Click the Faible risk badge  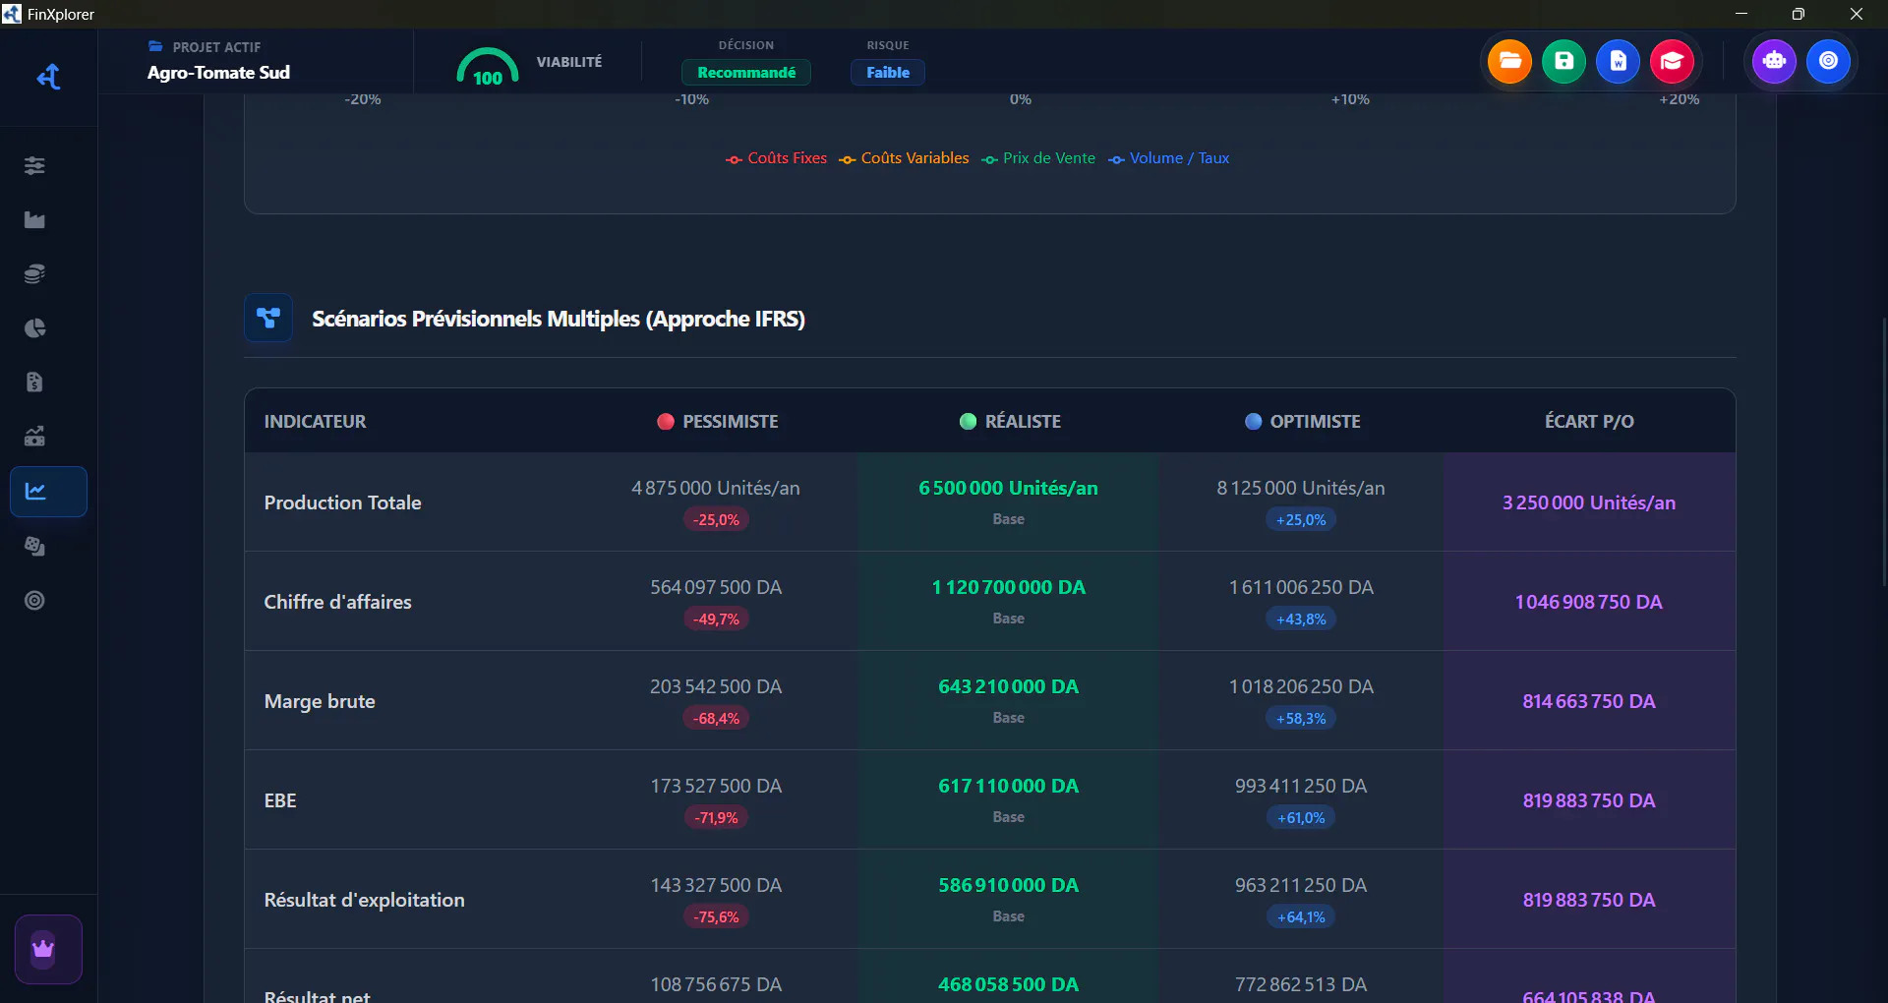point(888,73)
